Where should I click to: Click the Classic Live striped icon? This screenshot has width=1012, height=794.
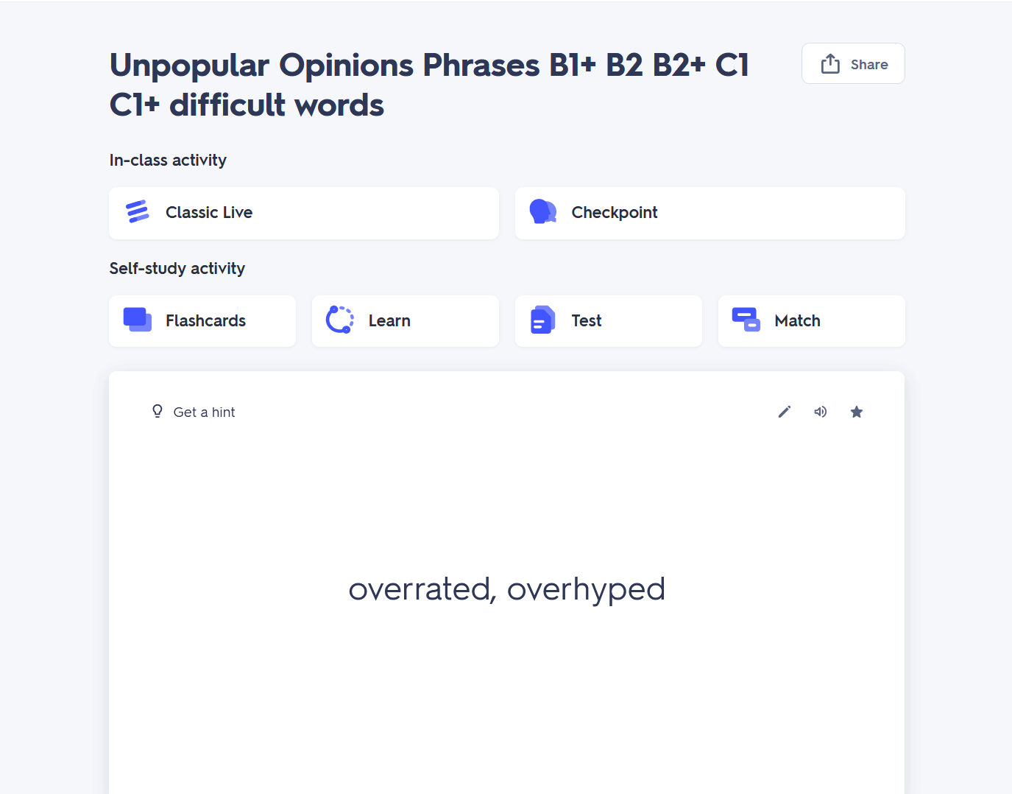tap(138, 212)
